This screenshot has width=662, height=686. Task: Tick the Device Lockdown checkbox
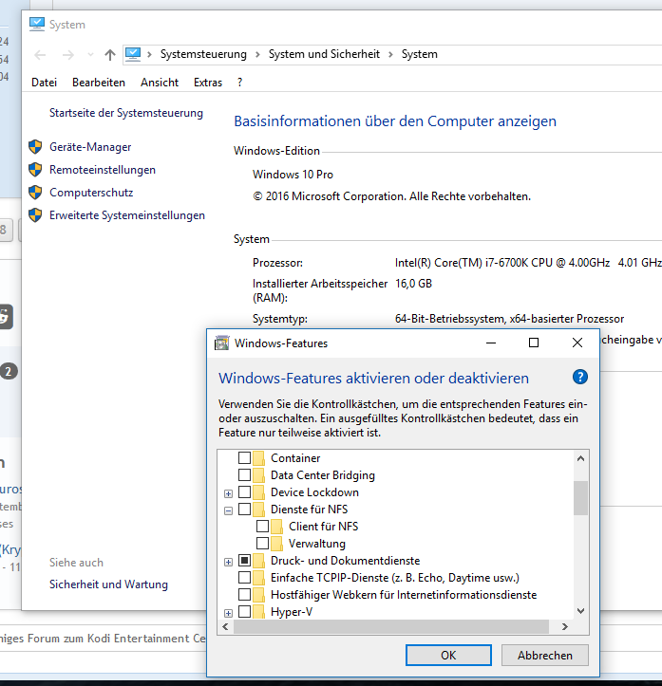click(244, 491)
